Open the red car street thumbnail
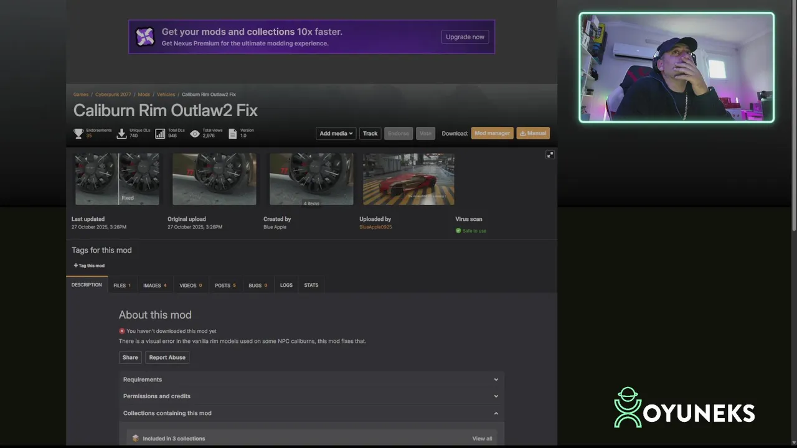This screenshot has width=797, height=448. 408,179
